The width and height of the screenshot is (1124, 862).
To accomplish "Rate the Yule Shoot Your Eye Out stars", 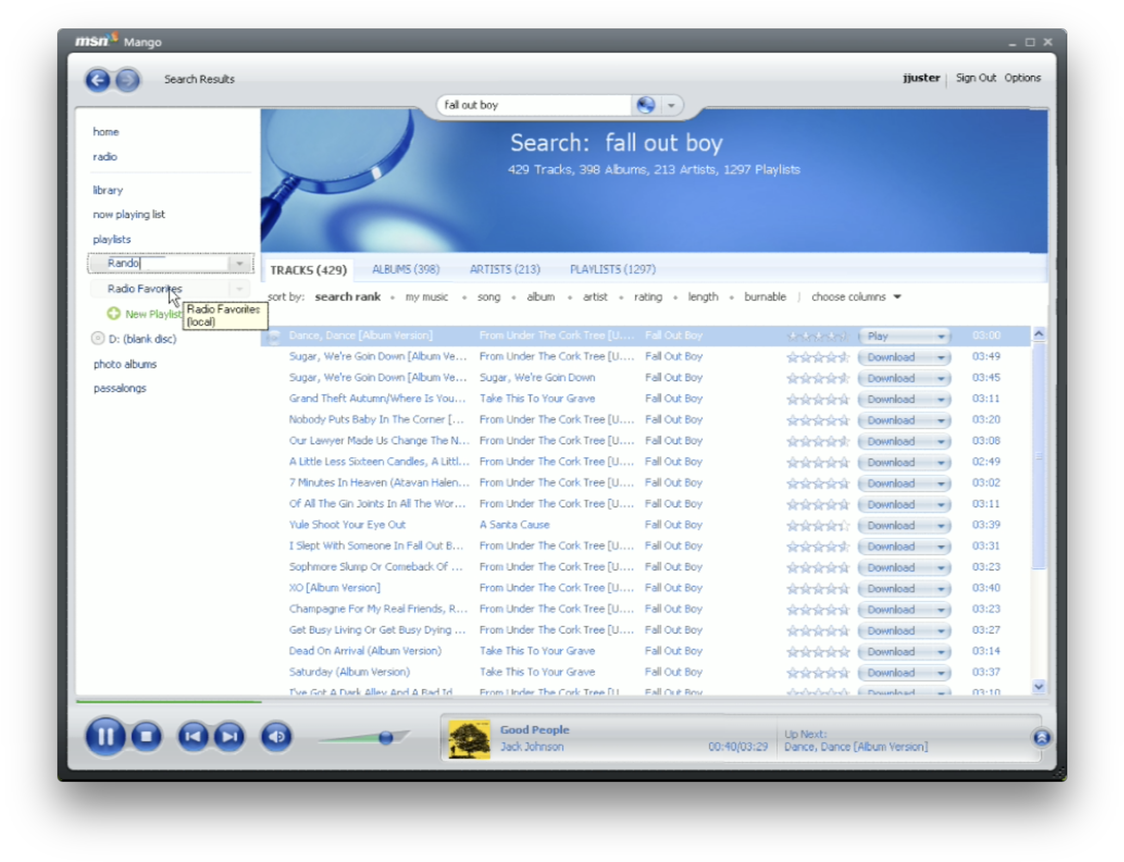I will coord(817,526).
